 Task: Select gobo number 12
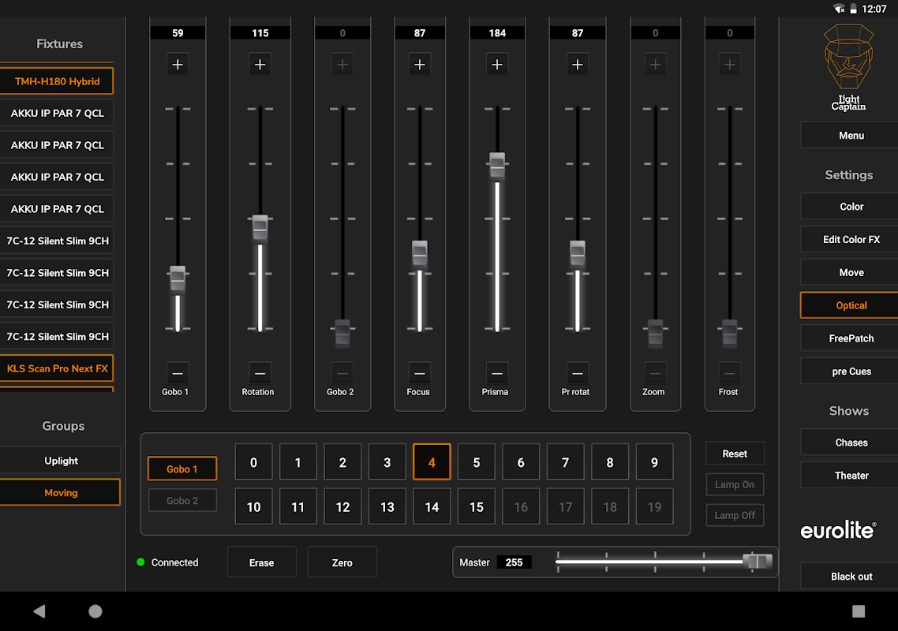click(342, 506)
